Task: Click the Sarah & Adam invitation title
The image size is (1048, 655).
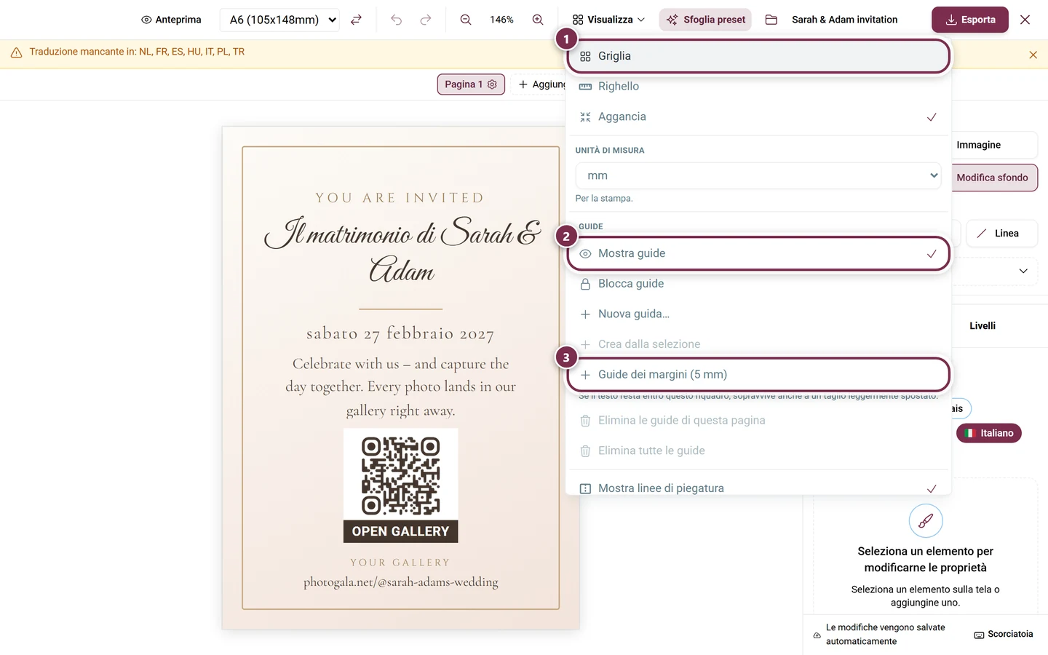Action: pos(844,20)
